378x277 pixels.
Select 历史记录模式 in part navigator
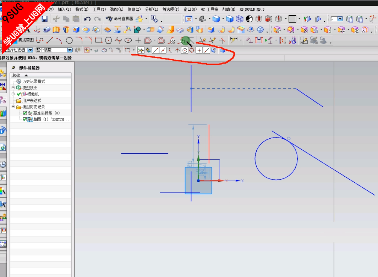point(33,82)
